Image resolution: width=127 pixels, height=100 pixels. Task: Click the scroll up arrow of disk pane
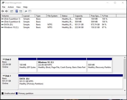click(125, 58)
